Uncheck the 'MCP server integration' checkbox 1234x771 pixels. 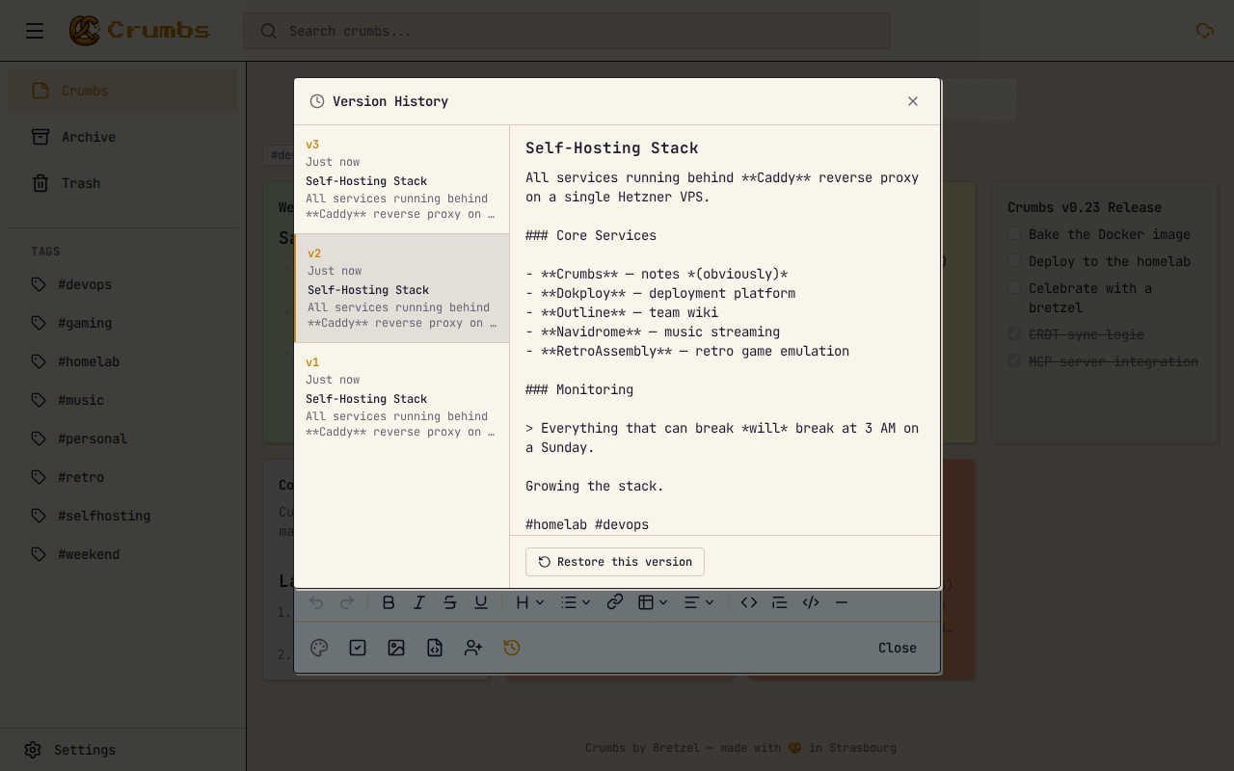tap(1014, 361)
